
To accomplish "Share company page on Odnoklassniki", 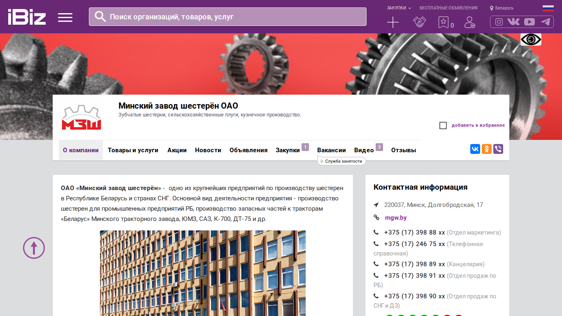I will point(487,149).
